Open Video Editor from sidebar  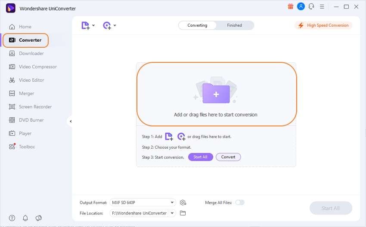[26, 80]
